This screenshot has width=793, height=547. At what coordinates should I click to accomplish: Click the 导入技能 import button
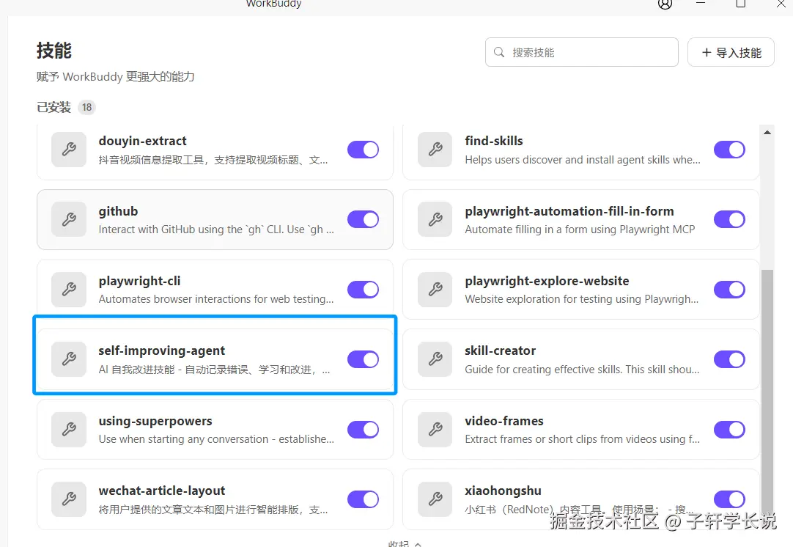731,52
